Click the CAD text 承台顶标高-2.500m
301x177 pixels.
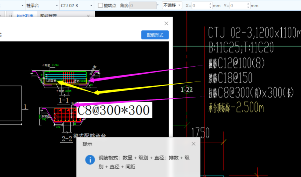point(236,107)
